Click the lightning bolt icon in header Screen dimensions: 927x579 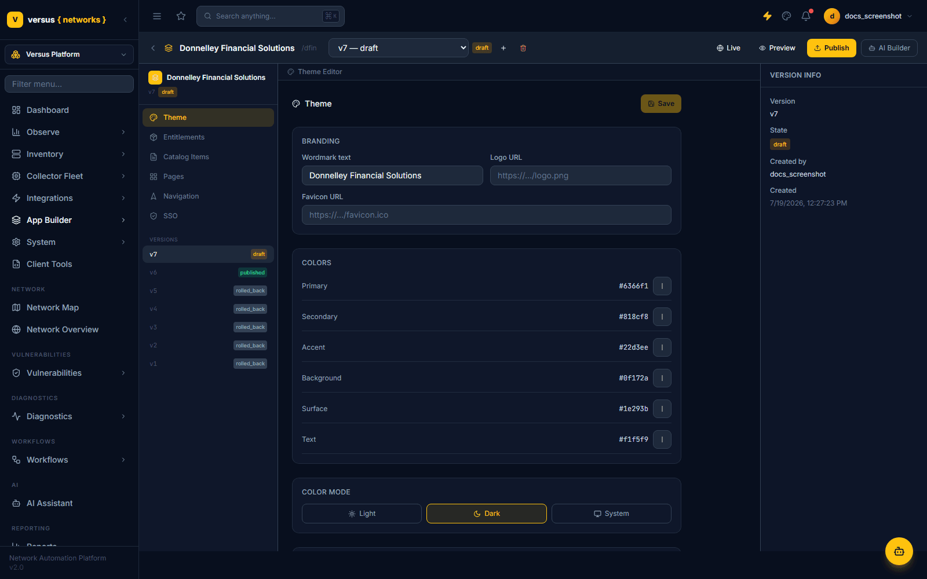click(x=767, y=16)
